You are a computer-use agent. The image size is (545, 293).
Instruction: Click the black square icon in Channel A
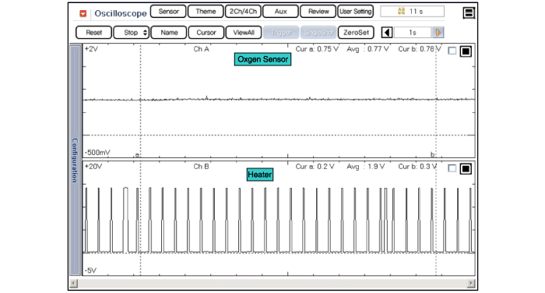(466, 51)
